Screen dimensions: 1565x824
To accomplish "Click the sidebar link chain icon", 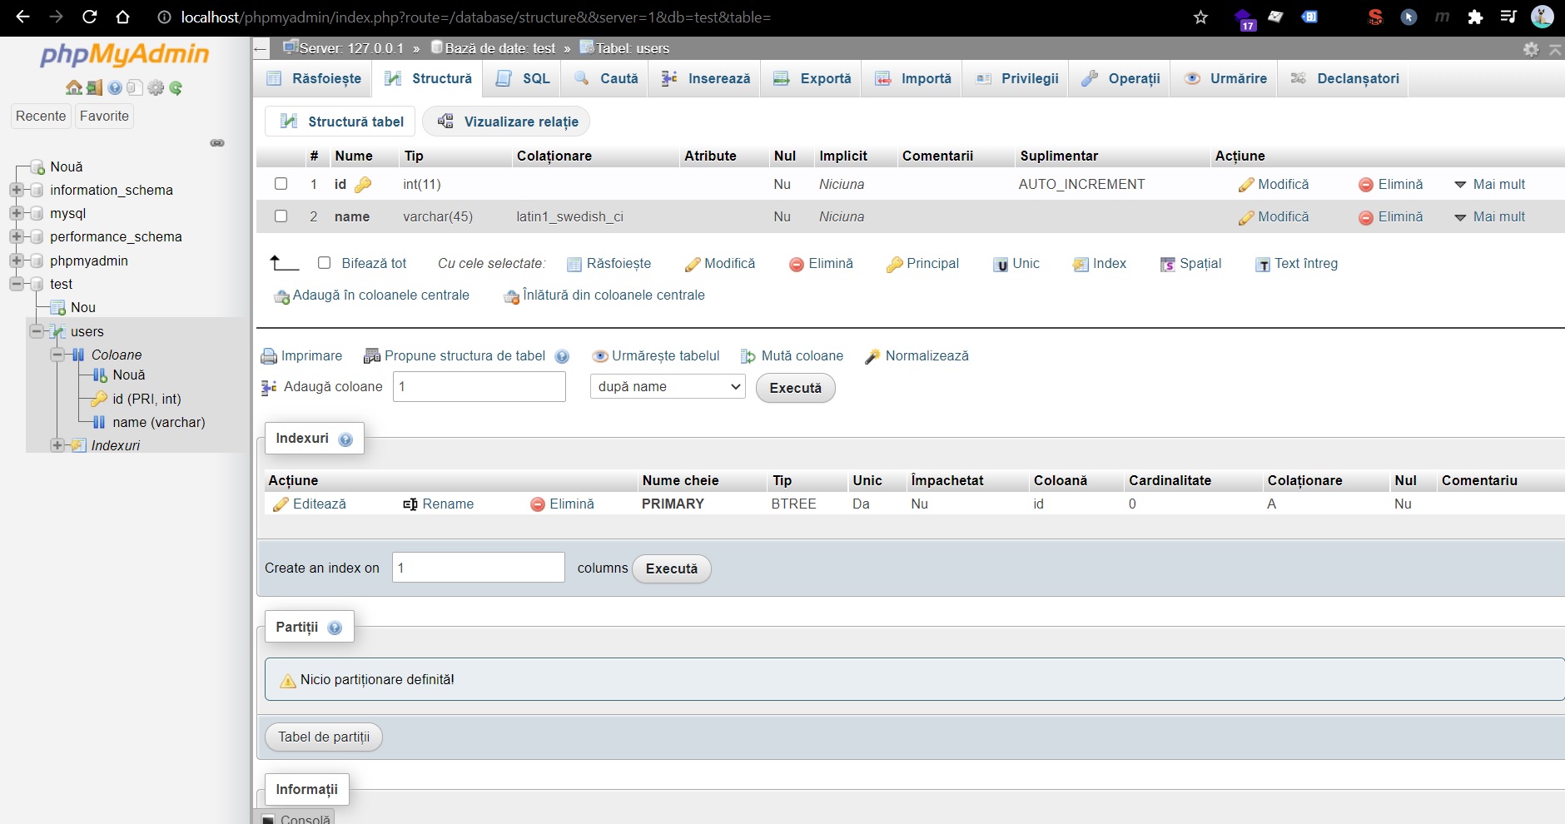I will coord(217,143).
